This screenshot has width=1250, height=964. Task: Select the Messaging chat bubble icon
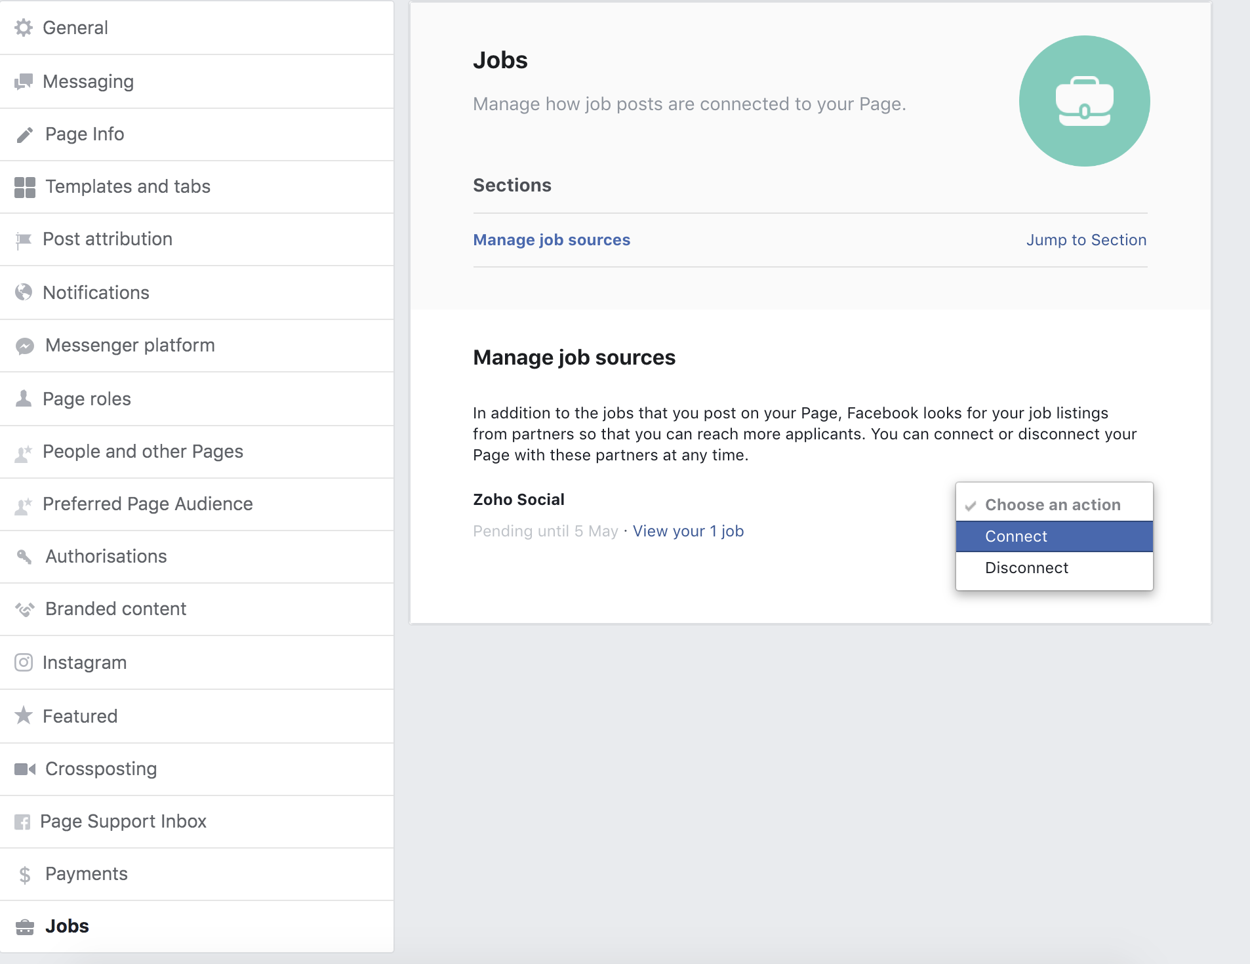(x=24, y=81)
